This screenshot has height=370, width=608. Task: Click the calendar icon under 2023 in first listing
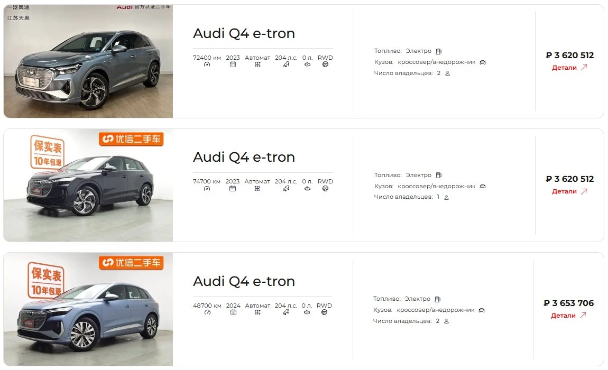click(233, 64)
